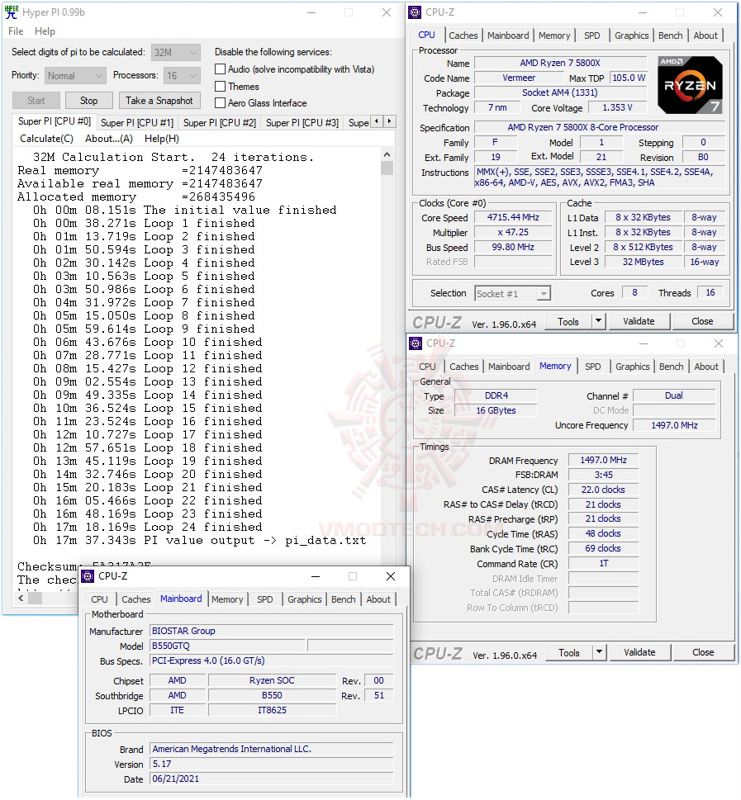This screenshot has height=800, width=741.
Task: Toggle the Aero Glass Interface checkbox
Action: (220, 103)
